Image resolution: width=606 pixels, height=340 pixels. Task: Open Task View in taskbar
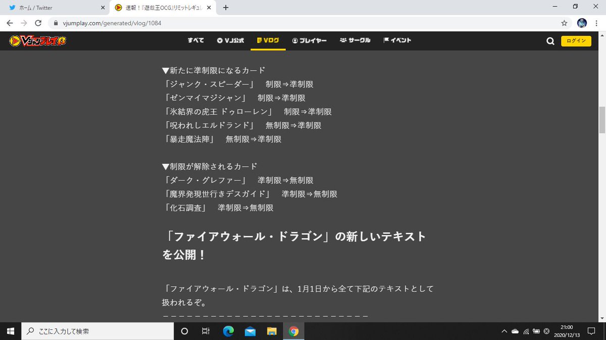206,331
